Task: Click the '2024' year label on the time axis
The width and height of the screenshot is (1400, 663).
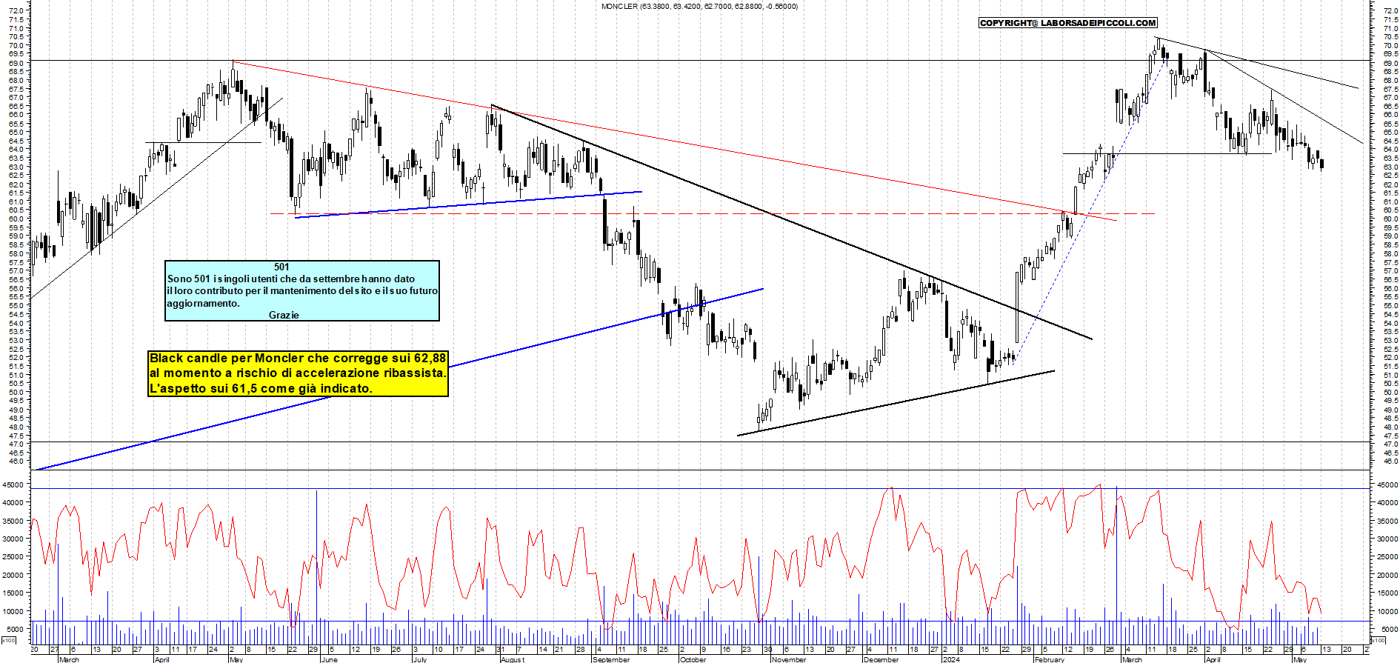Action: tap(951, 659)
